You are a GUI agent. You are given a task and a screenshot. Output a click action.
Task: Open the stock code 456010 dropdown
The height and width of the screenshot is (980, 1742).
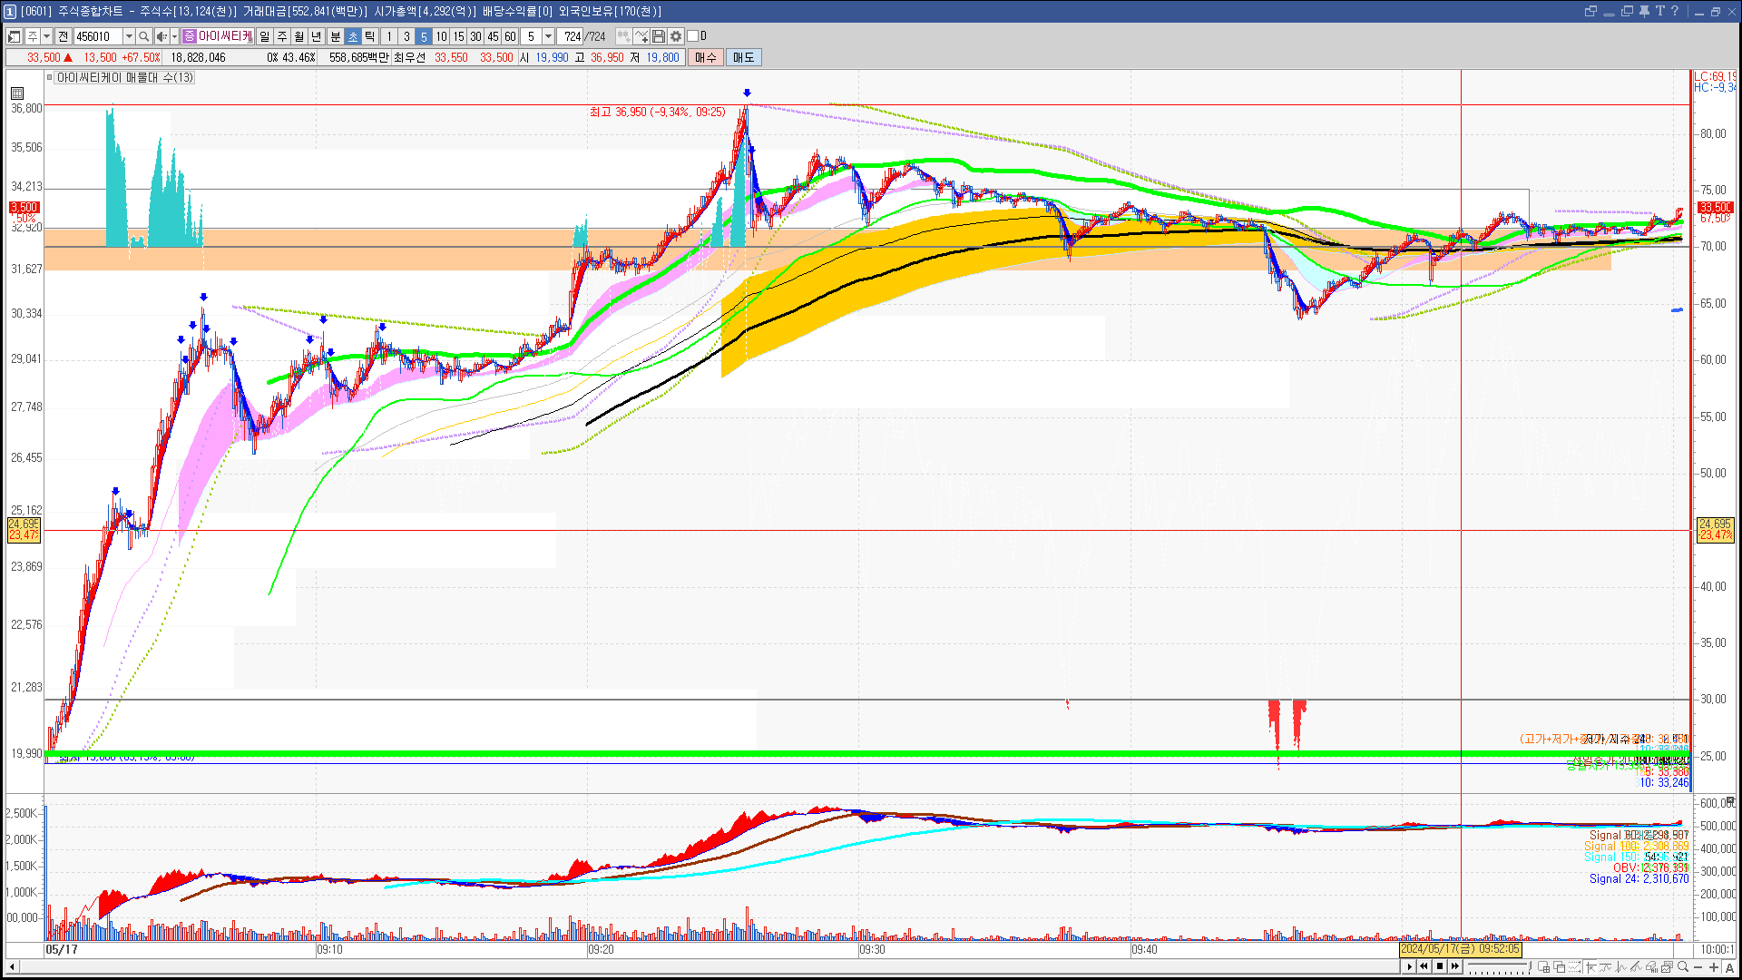[x=129, y=36]
